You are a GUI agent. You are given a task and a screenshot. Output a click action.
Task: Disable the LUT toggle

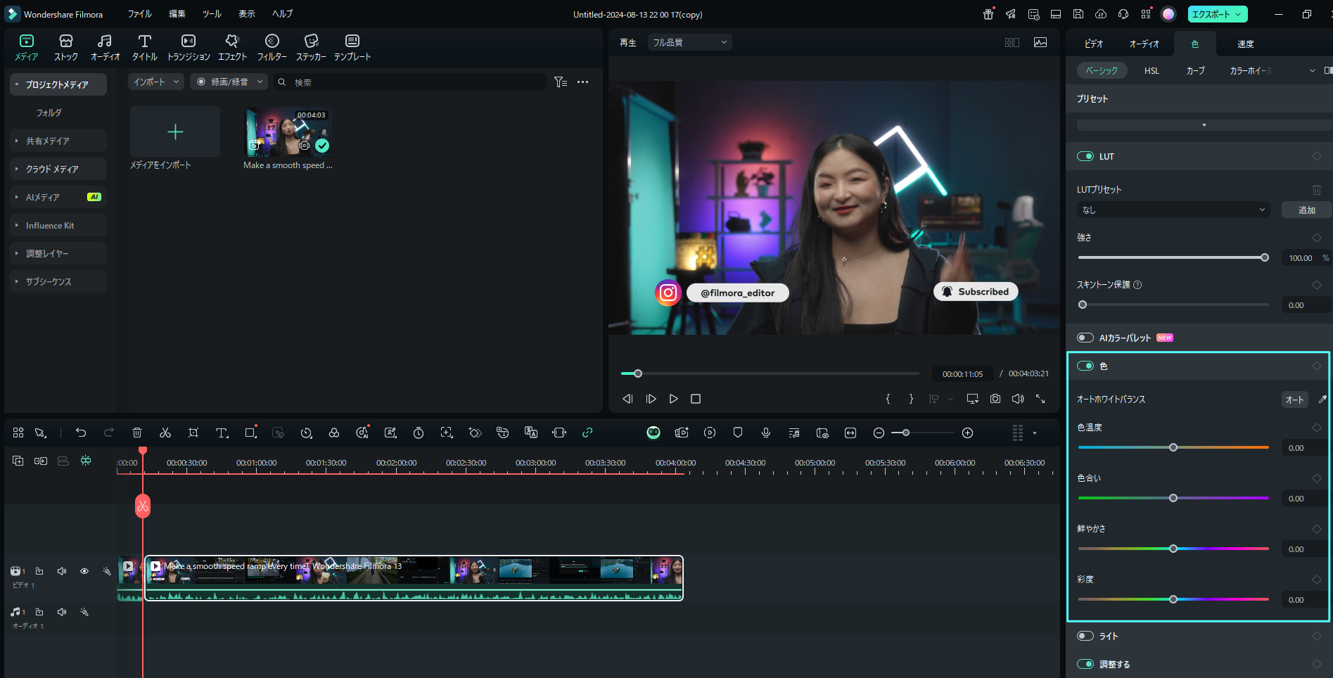(x=1085, y=156)
